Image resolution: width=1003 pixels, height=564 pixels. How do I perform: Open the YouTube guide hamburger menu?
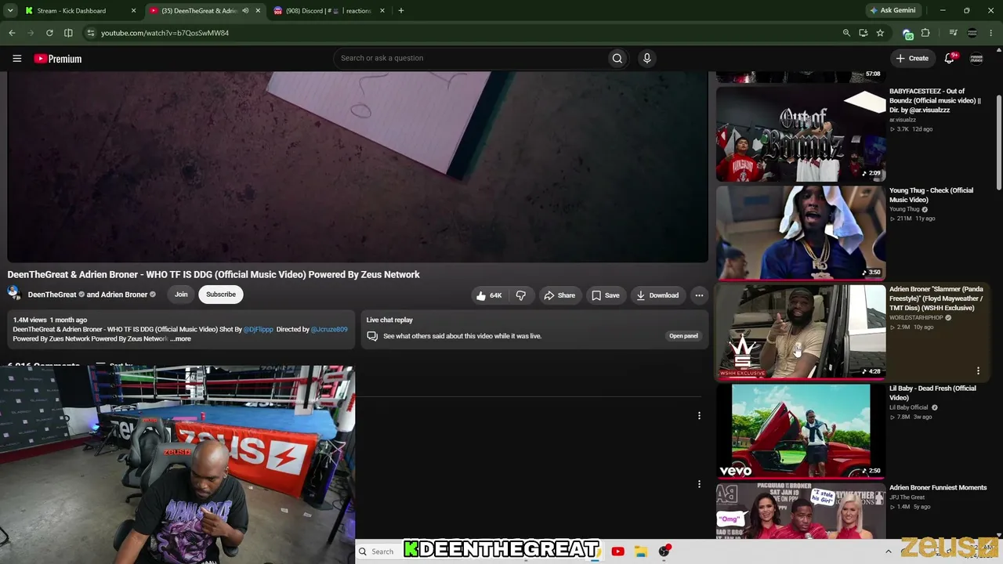[x=16, y=58]
